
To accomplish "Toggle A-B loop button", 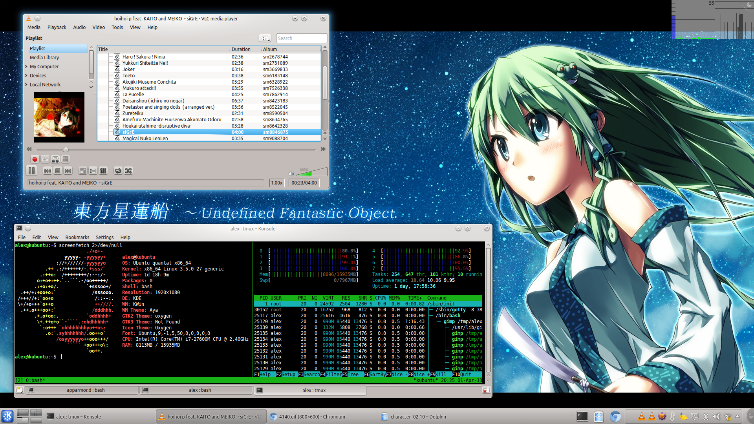I will point(55,159).
